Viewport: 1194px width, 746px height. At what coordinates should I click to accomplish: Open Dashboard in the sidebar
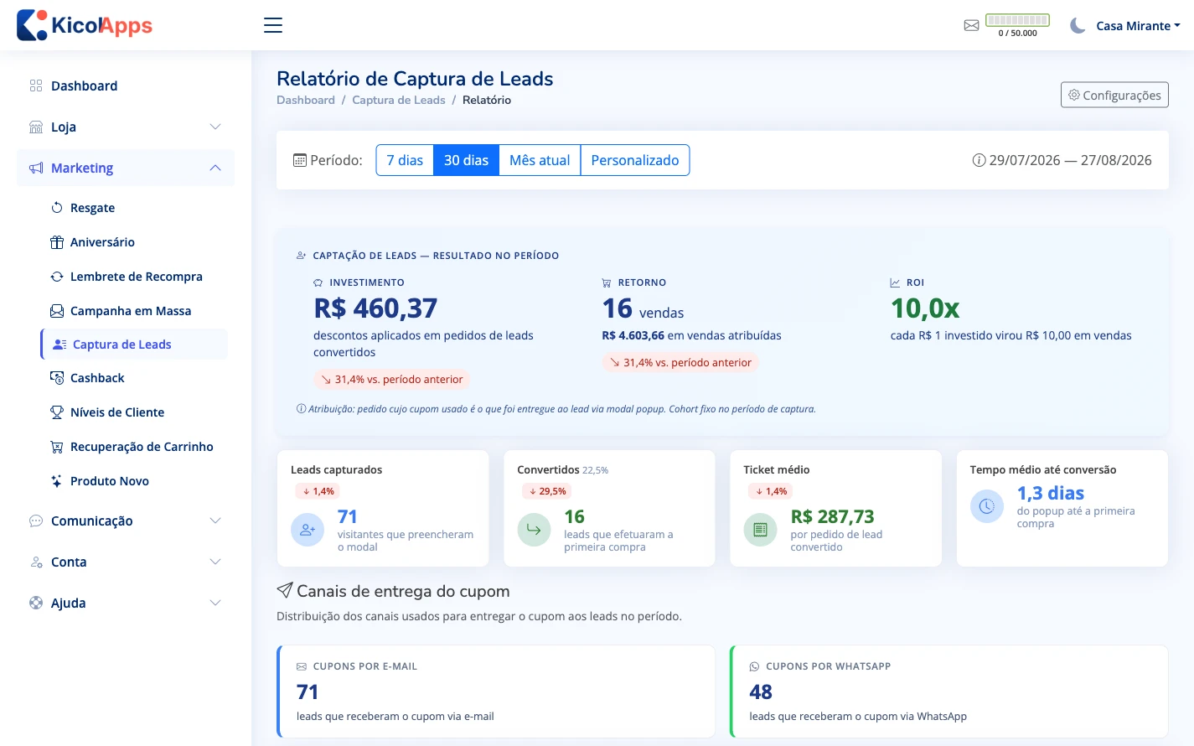(126, 85)
